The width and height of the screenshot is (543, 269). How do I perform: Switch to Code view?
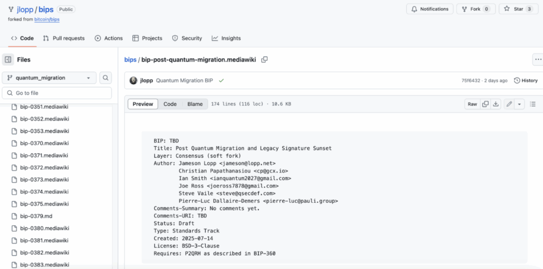click(170, 104)
